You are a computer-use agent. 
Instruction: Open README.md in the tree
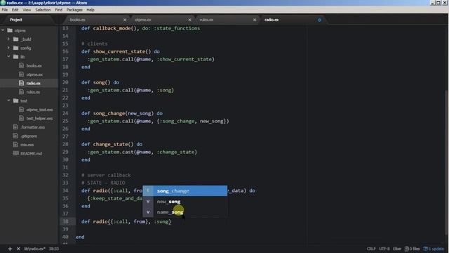[31, 153]
